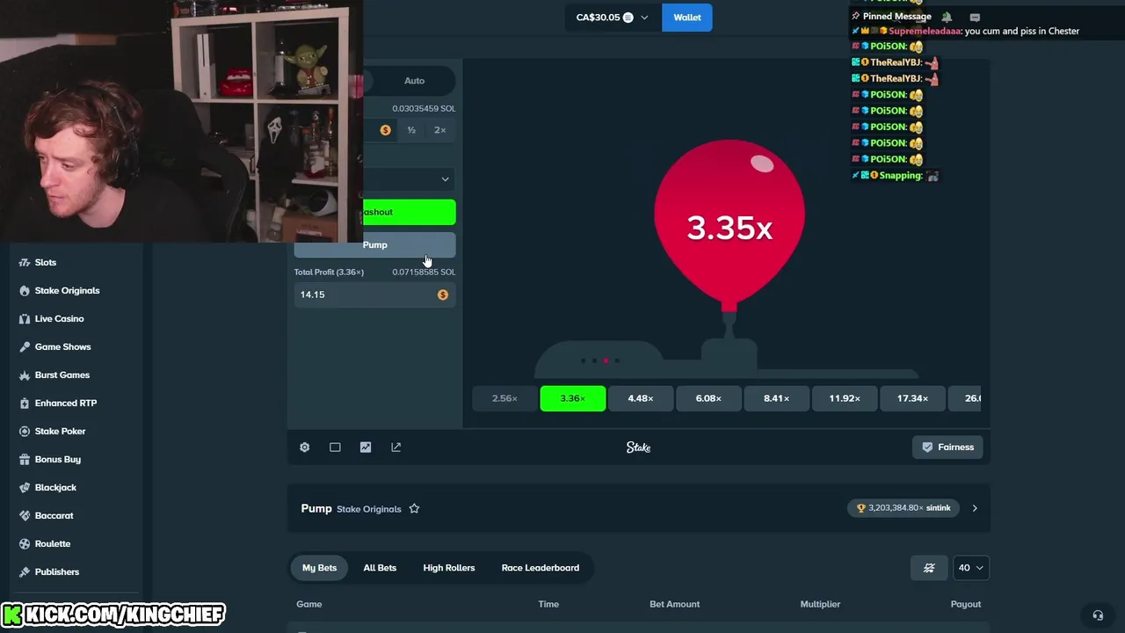The image size is (1125, 633).
Task: Click the total profit 14.15 field
Action: pyautogui.click(x=375, y=295)
